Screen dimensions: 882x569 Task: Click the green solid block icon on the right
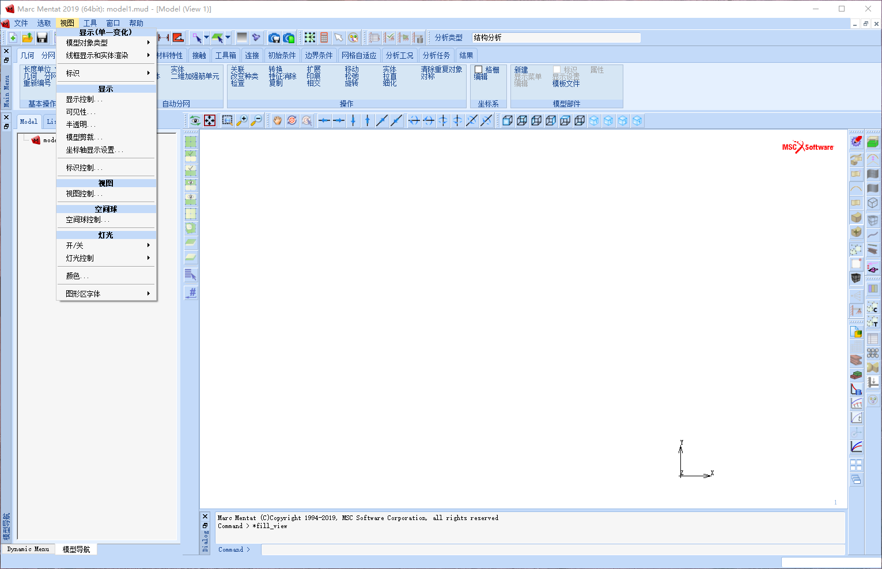coord(873,142)
